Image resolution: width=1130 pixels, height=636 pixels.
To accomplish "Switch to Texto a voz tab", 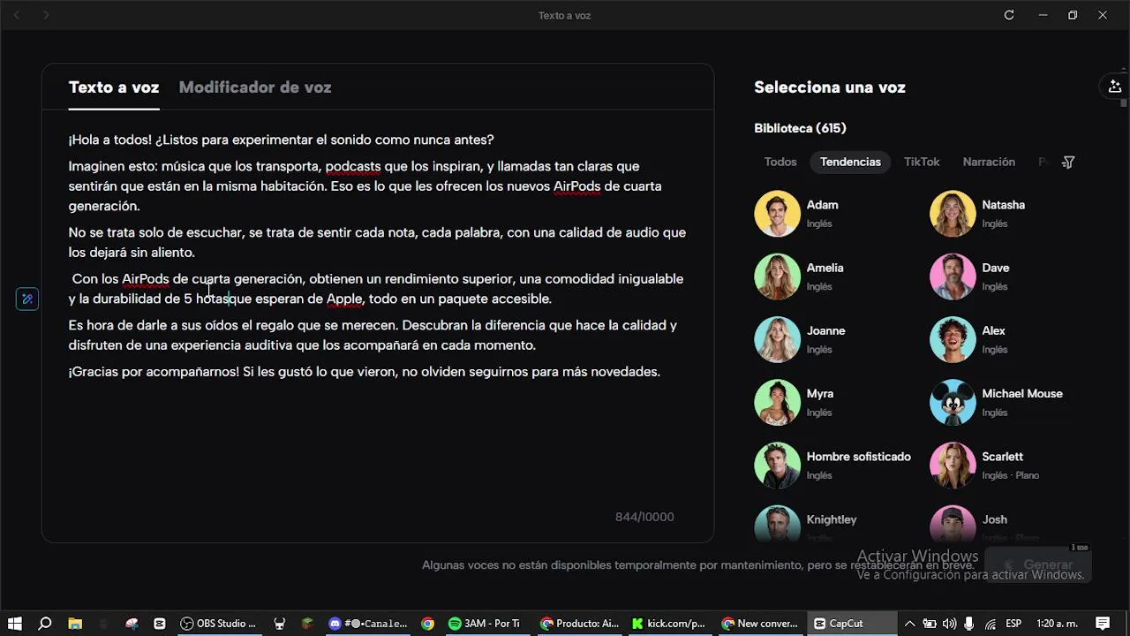I will coord(114,87).
